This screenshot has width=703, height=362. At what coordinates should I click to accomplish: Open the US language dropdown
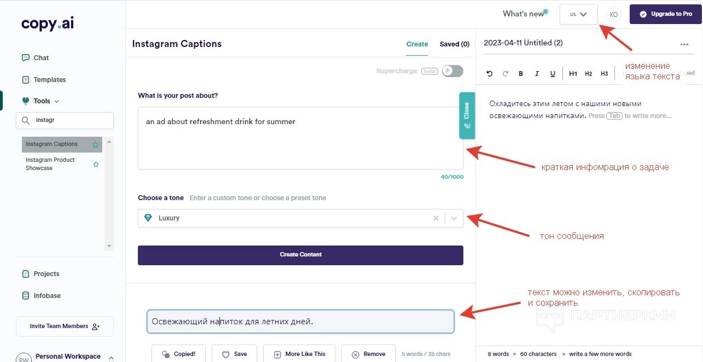[x=578, y=14]
